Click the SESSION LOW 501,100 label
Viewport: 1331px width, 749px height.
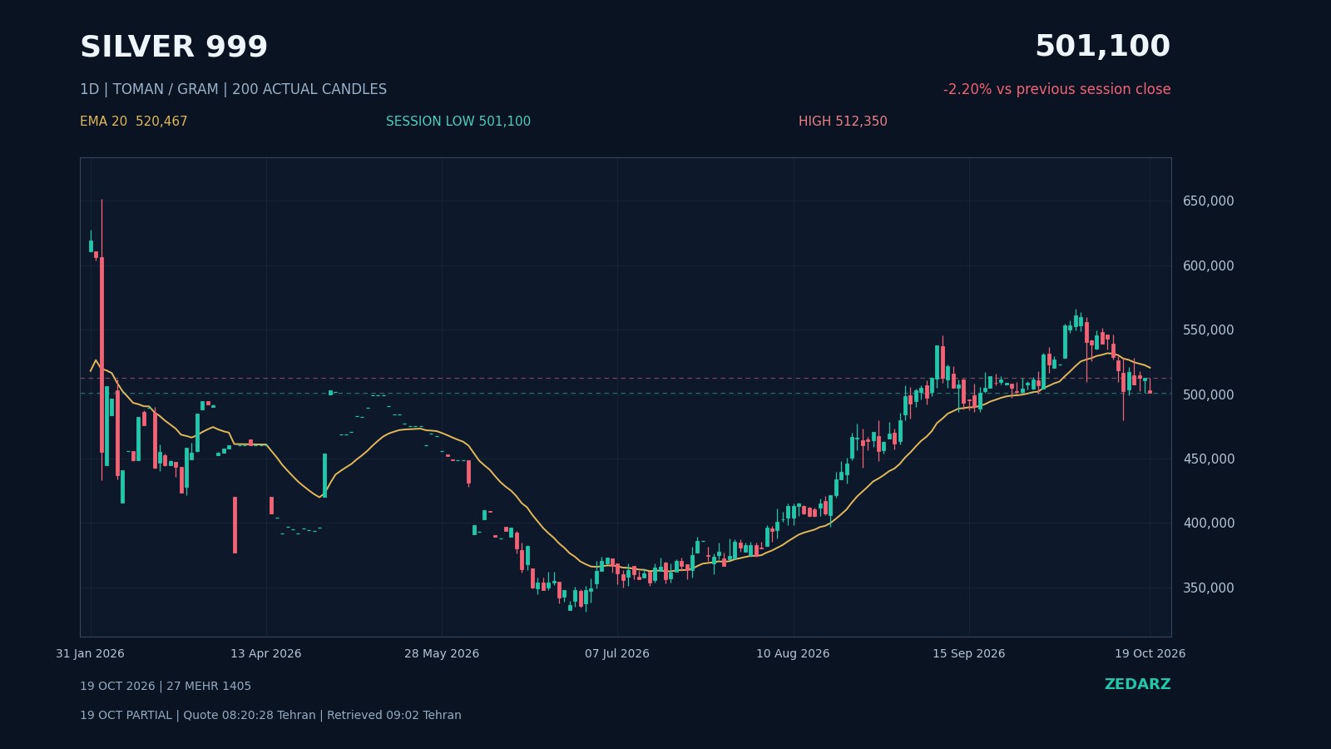tap(458, 122)
